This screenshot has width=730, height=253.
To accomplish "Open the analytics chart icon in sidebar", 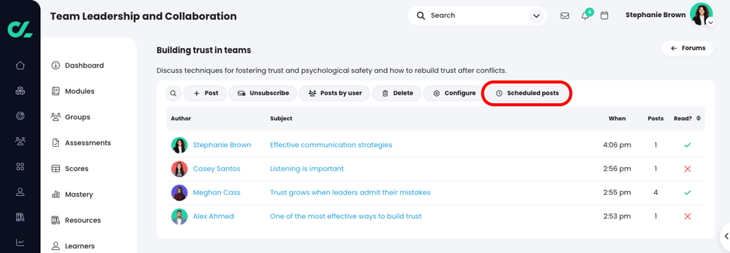I will pos(20,242).
